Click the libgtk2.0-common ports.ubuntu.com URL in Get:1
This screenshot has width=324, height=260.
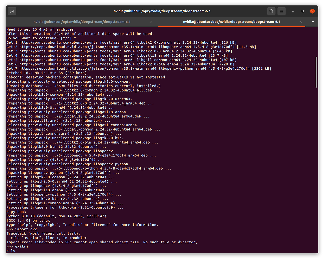pyautogui.click(x=59, y=42)
